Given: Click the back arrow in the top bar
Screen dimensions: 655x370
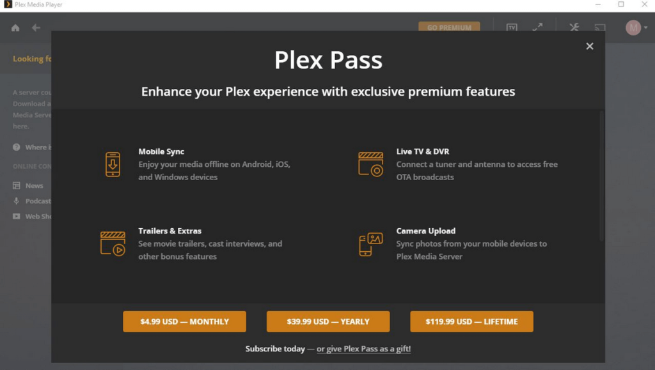Looking at the screenshot, I should [x=36, y=28].
